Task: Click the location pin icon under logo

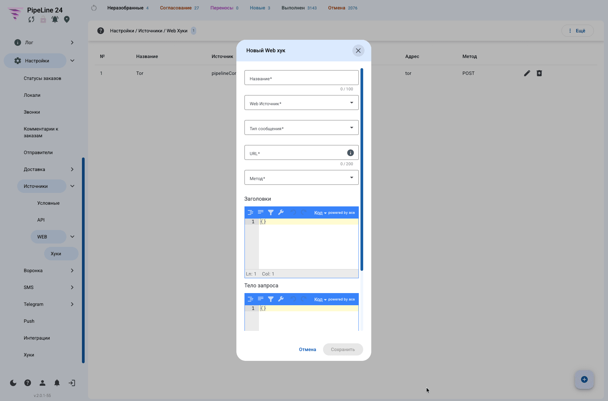Action: (67, 19)
